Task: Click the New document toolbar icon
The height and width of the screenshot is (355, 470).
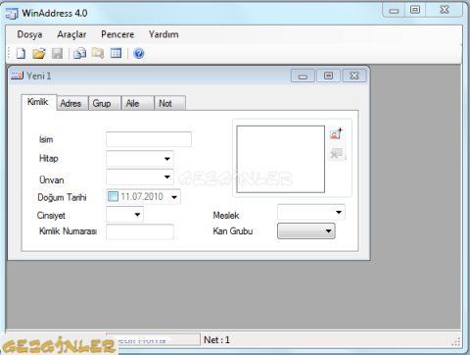Action: [x=21, y=53]
